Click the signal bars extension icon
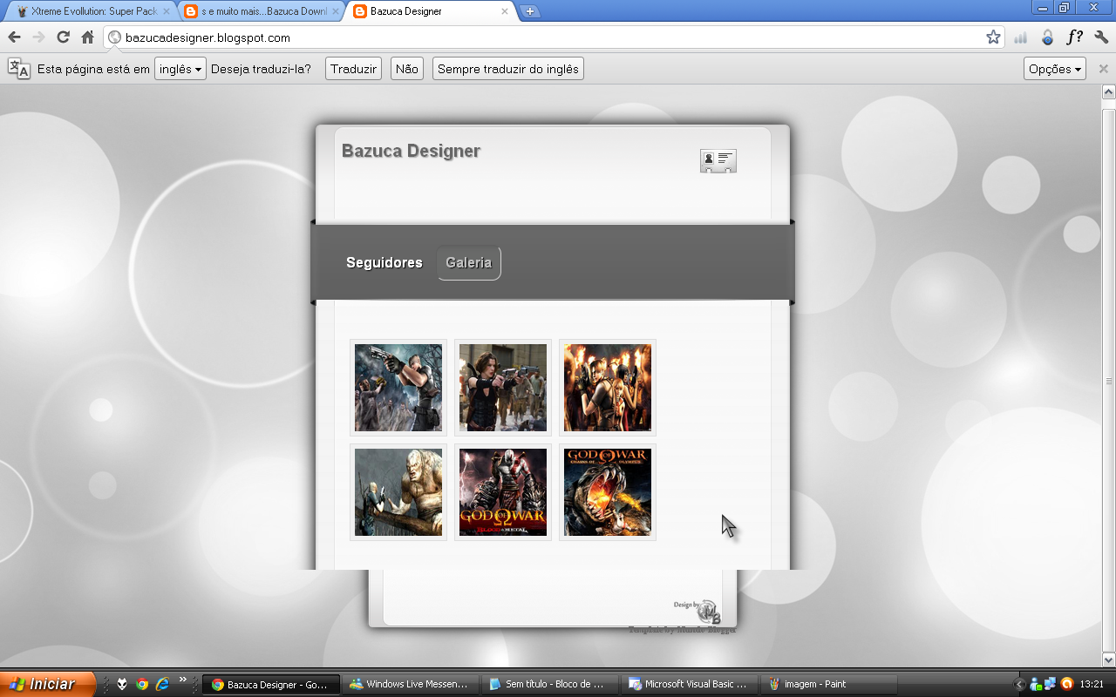This screenshot has width=1116, height=697. click(x=1020, y=37)
